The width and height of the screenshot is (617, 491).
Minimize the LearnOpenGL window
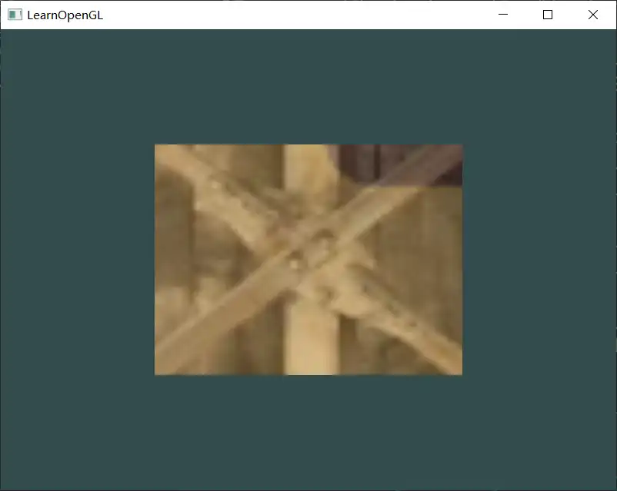coord(503,15)
